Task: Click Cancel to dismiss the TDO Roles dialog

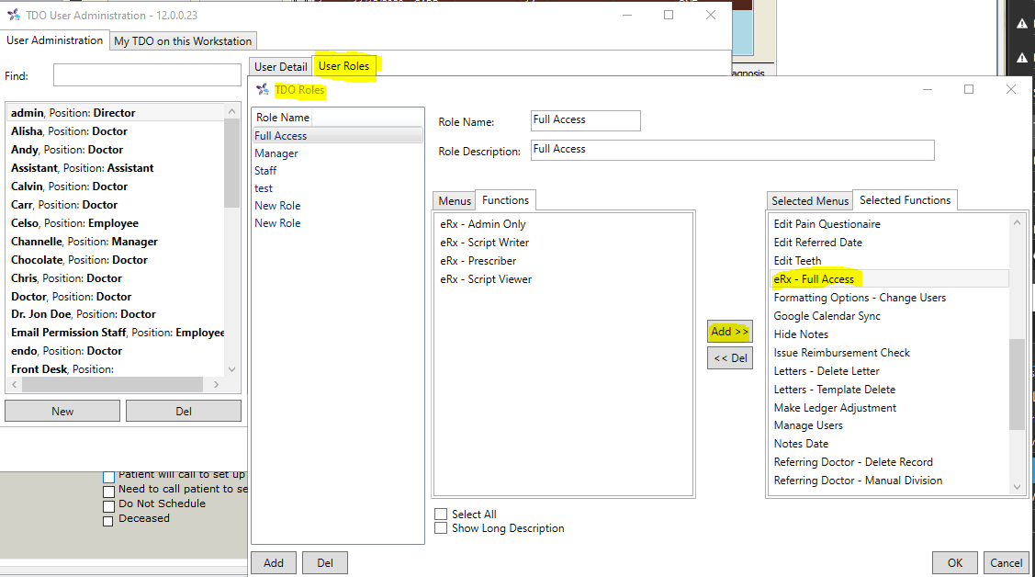Action: pos(1007,562)
